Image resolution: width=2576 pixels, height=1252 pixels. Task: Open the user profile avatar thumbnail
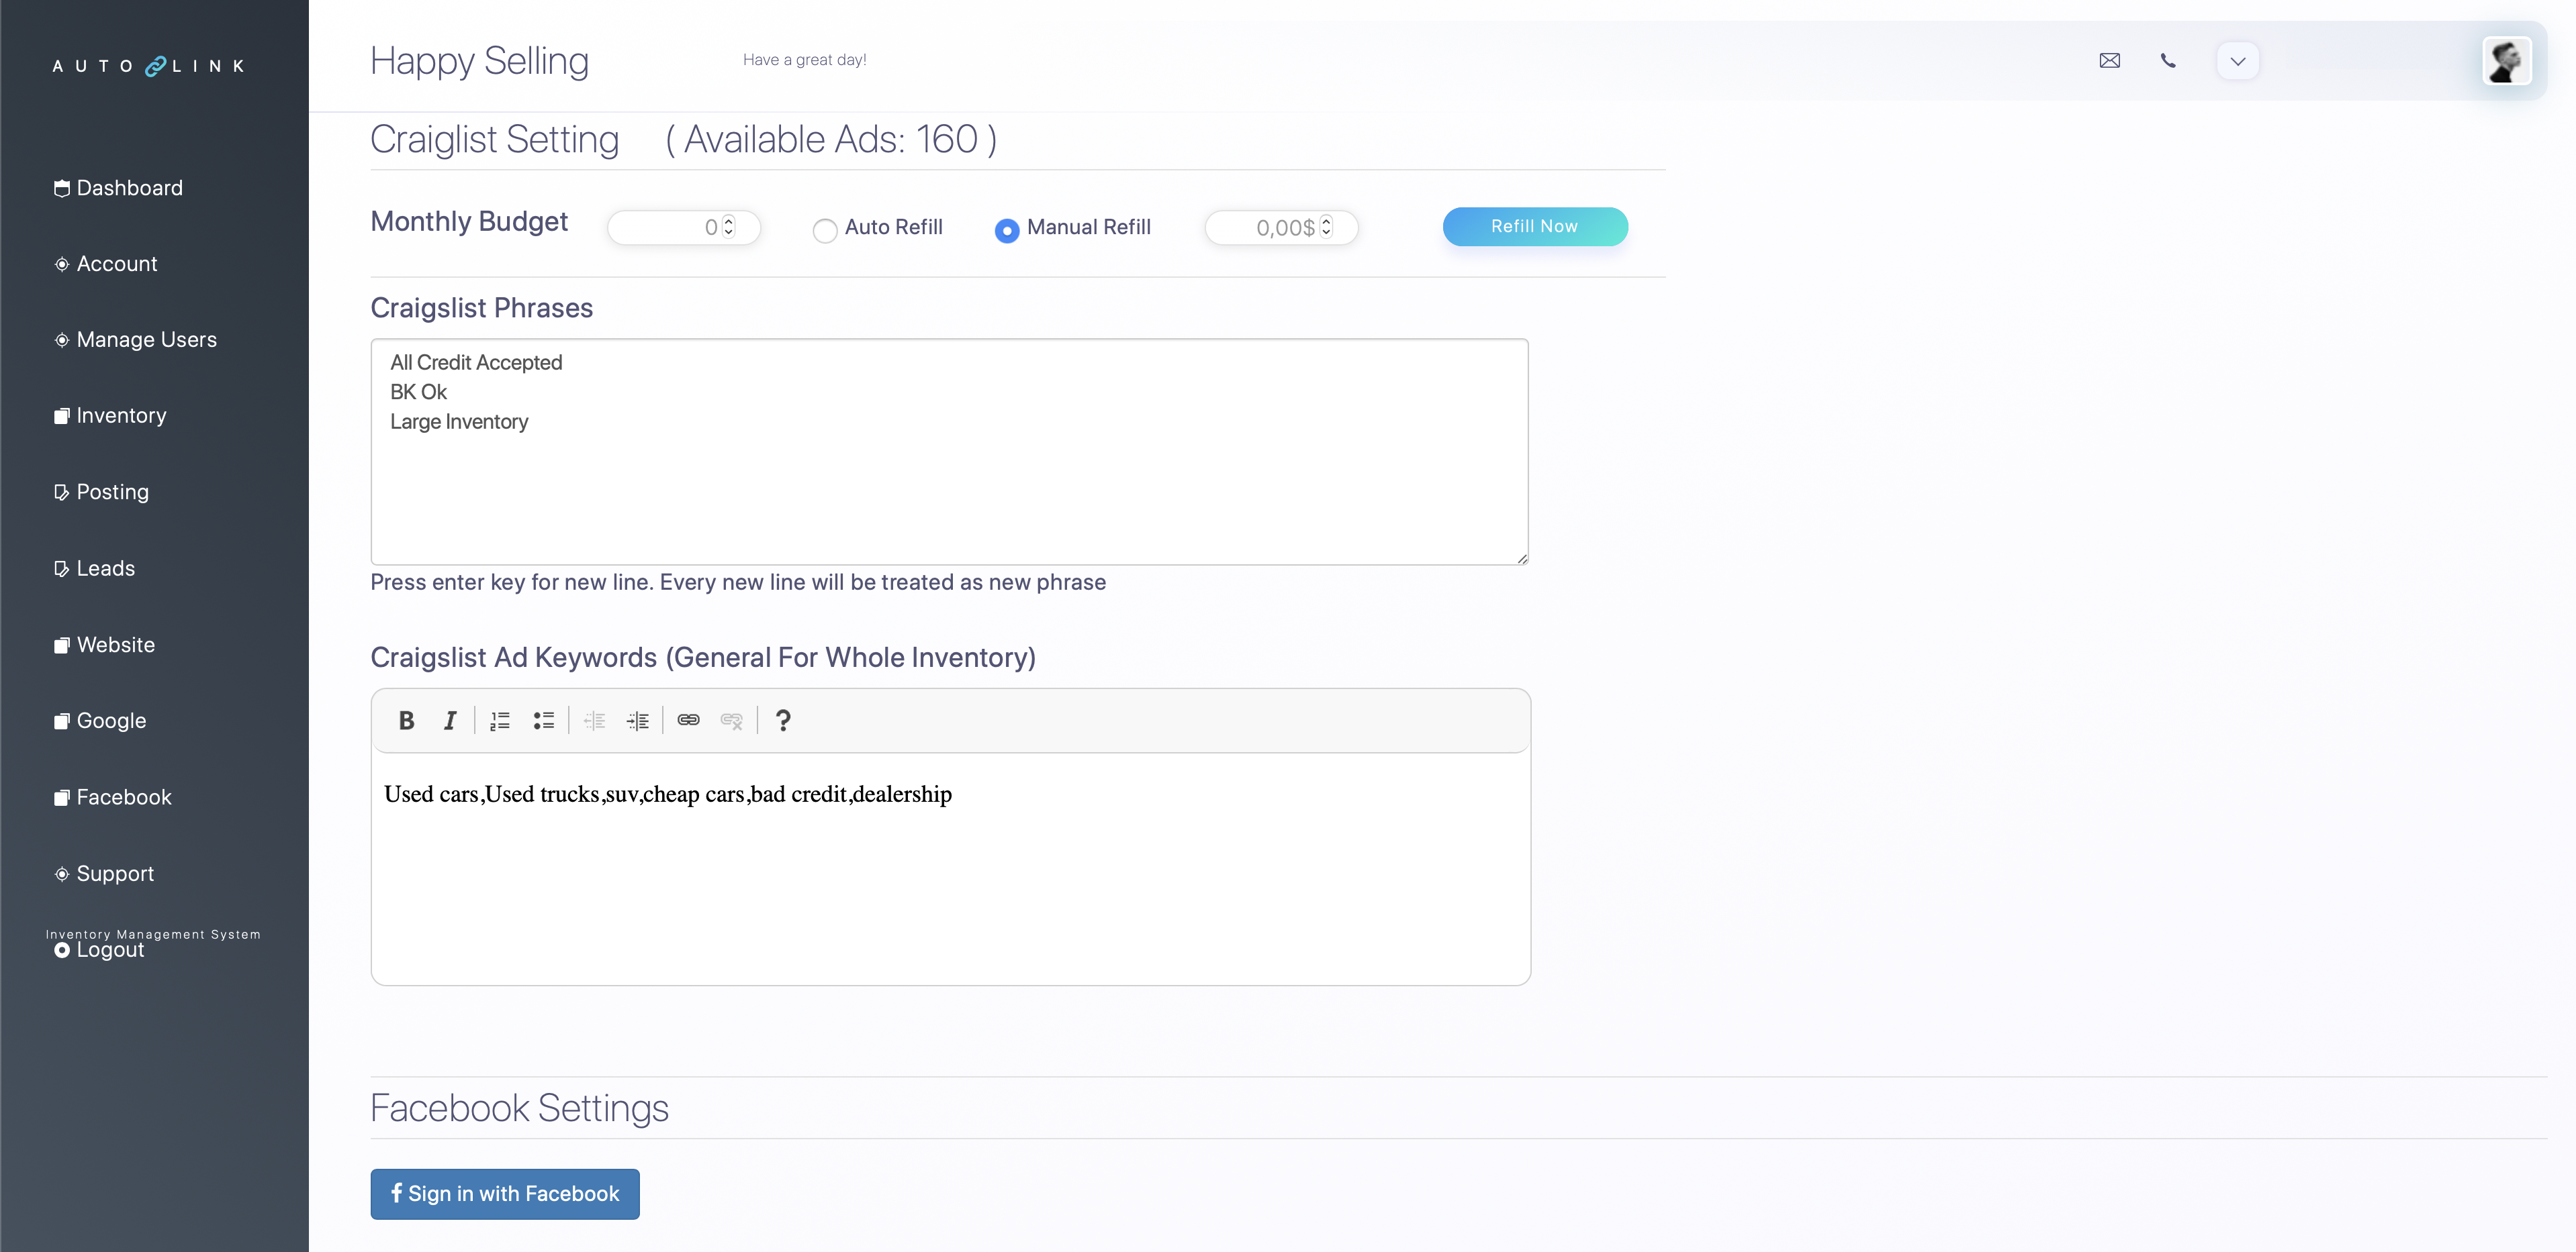pos(2506,61)
